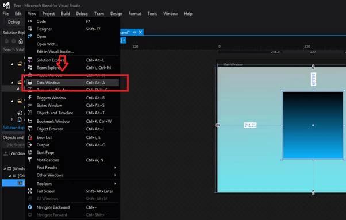Image resolution: width=346 pixels, height=220 pixels.
Task: Click the pin icon on the xaml tab
Action: (134, 32)
